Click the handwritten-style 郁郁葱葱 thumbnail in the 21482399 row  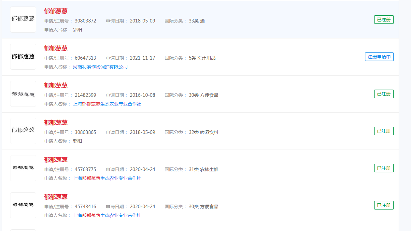click(x=23, y=94)
